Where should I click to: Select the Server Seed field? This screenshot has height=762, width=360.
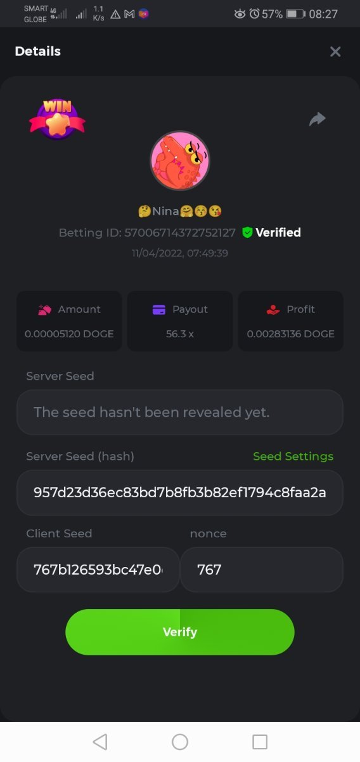(x=180, y=412)
